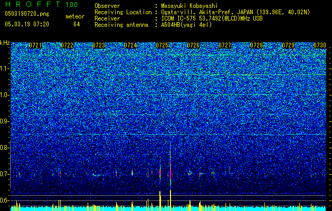Click the 1.0 kHz frequency axis label
This screenshot has width=332, height=211.
[4, 95]
